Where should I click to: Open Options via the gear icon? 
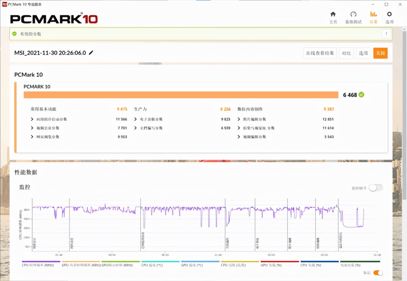tap(389, 14)
